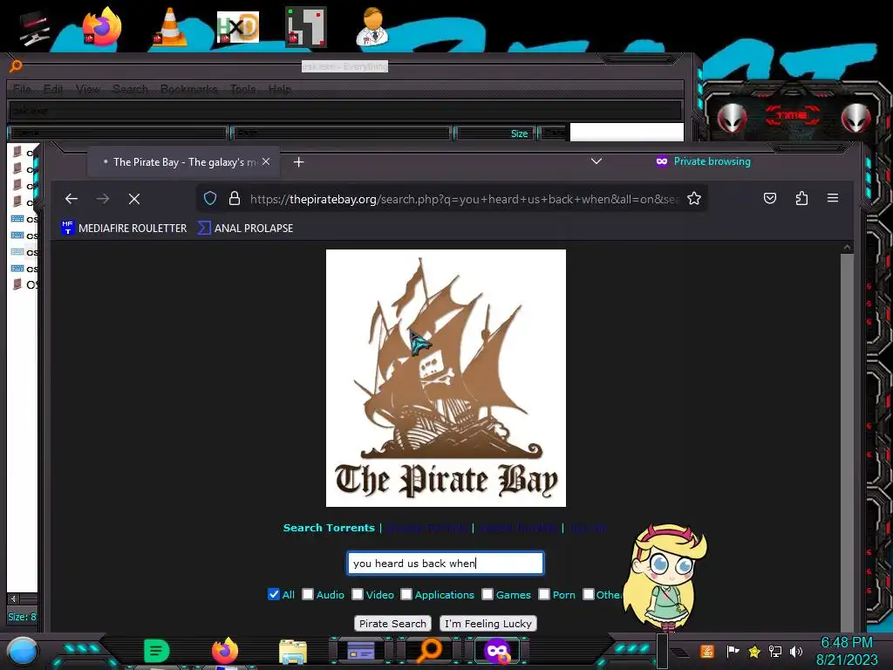This screenshot has height=670, width=893.
Task: Check the Games category checkbox
Action: point(487,594)
